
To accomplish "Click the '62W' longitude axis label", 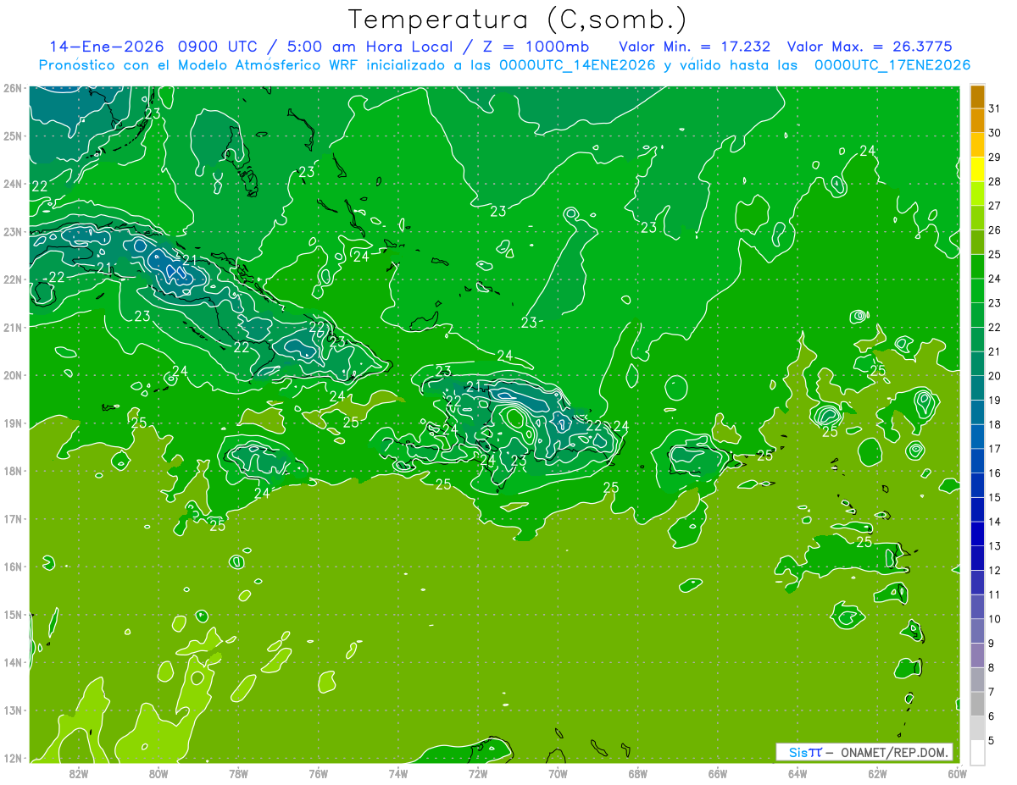I will [x=877, y=773].
